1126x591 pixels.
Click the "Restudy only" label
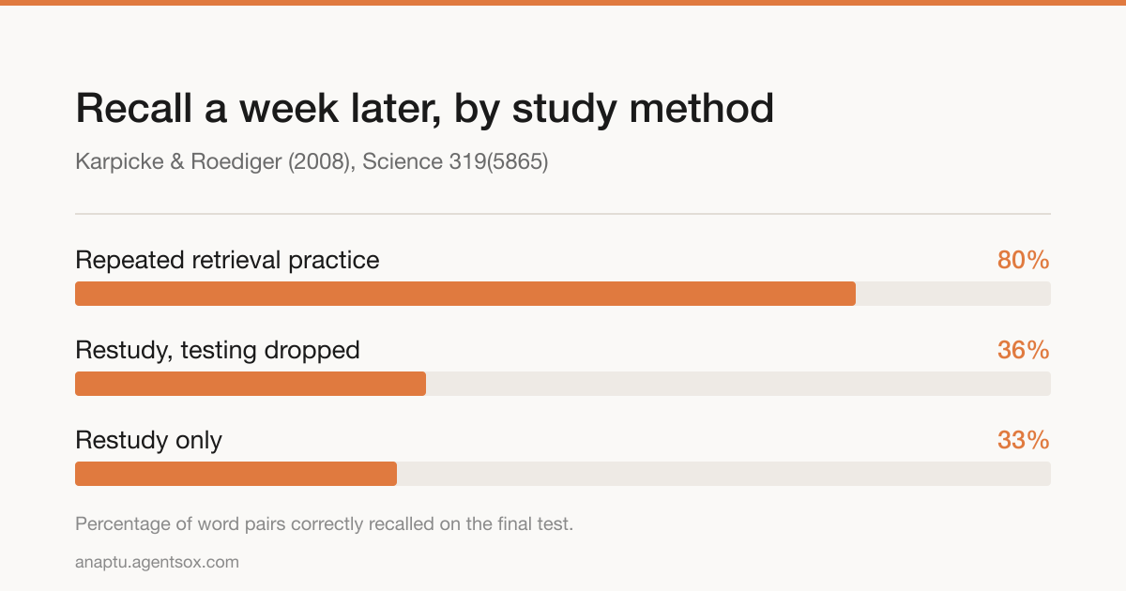(148, 440)
